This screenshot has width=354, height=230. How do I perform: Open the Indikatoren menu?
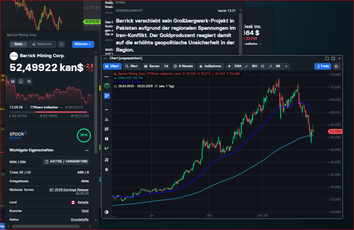210,66
